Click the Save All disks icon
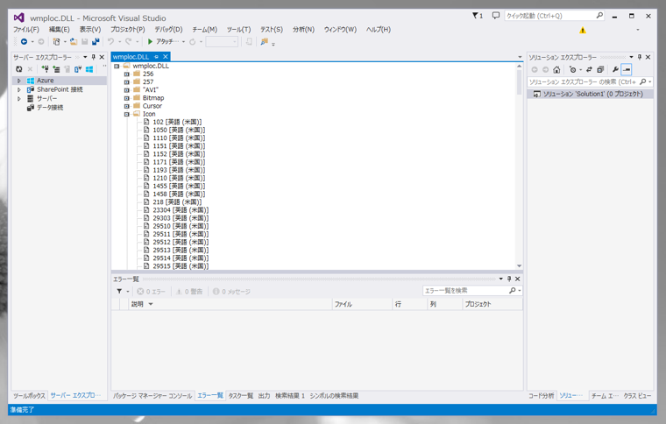 (96, 41)
